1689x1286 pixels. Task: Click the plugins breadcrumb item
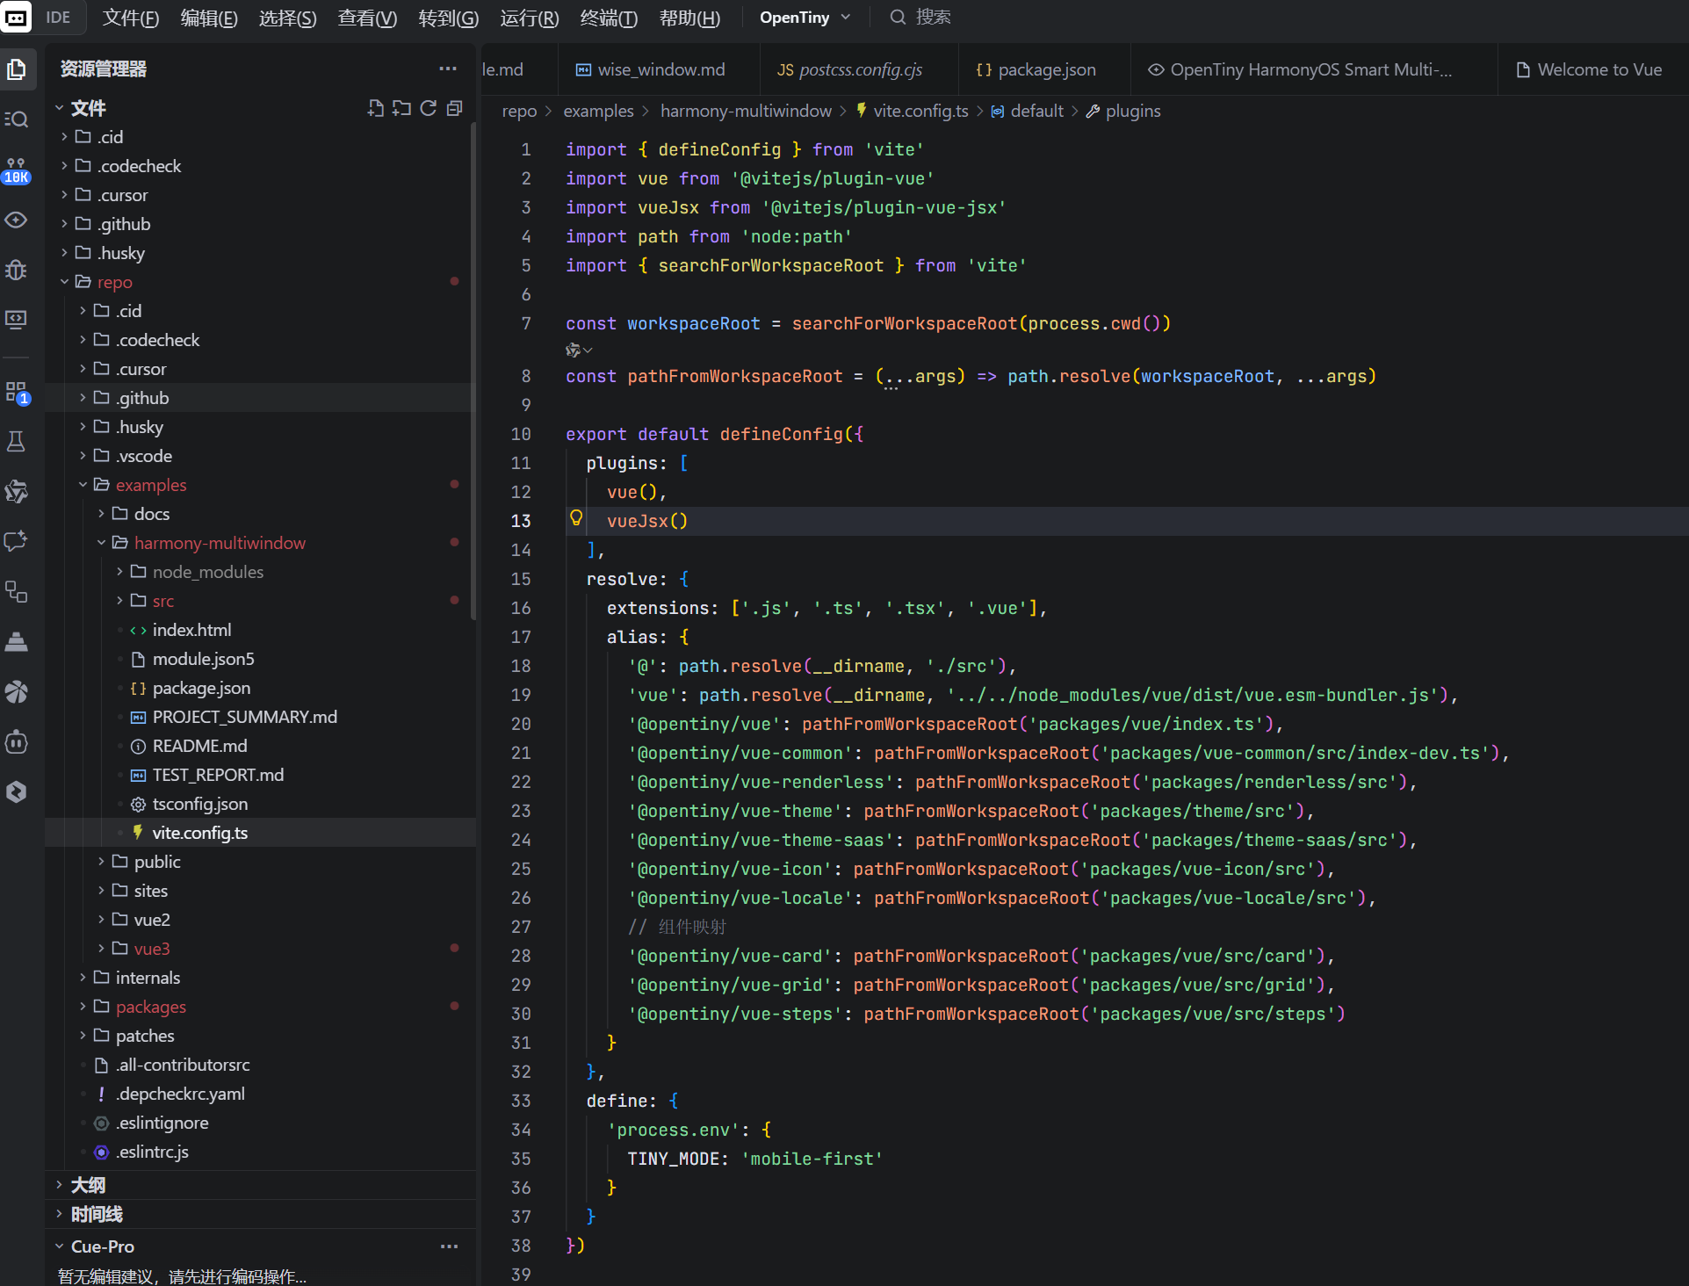1132,111
